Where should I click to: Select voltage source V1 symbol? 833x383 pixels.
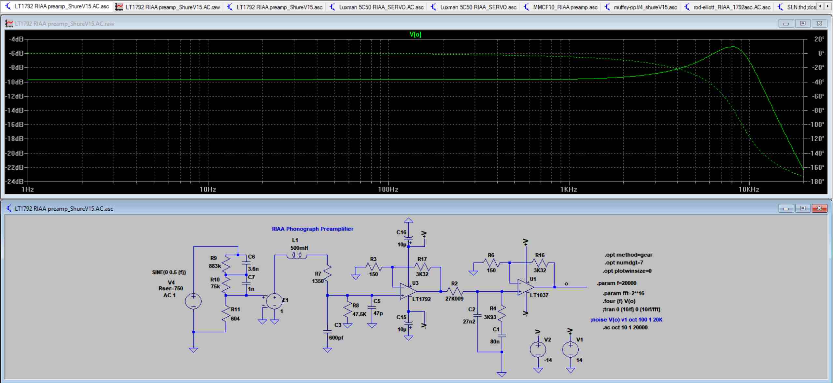coord(570,350)
